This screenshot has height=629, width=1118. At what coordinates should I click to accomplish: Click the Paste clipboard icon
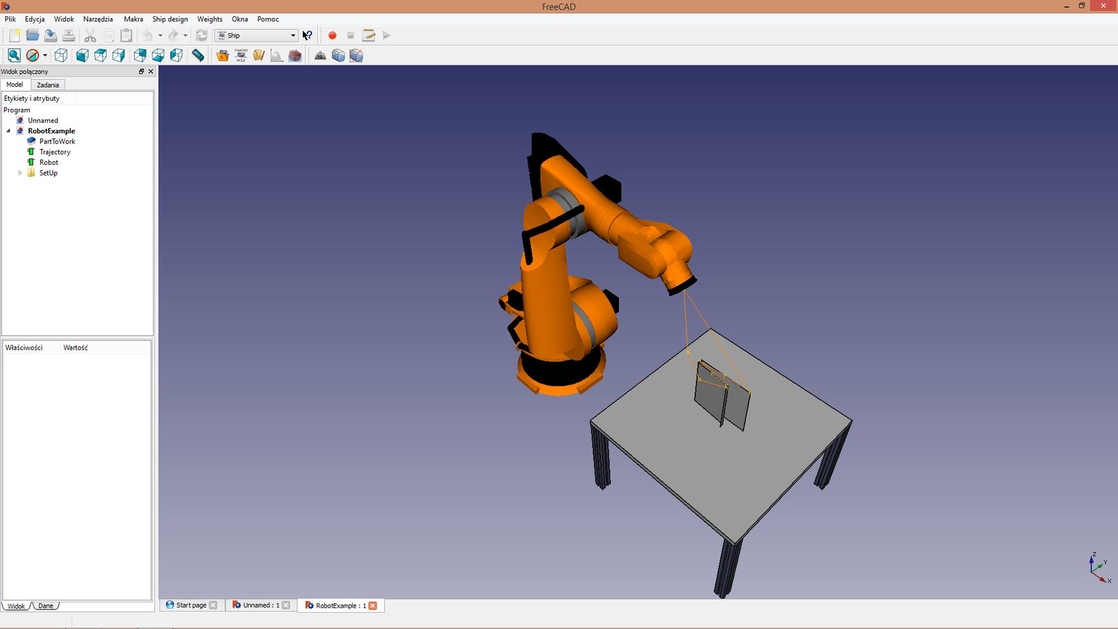coord(127,36)
